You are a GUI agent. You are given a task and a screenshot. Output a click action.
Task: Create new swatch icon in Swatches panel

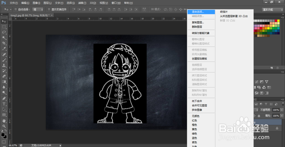click(x=271, y=68)
